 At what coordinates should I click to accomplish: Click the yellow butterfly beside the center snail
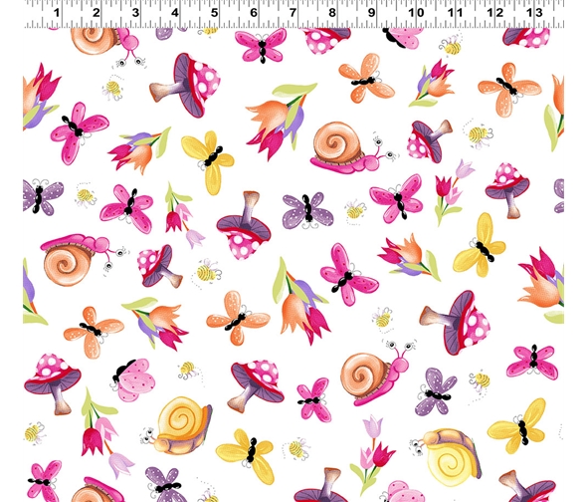click(x=208, y=162)
